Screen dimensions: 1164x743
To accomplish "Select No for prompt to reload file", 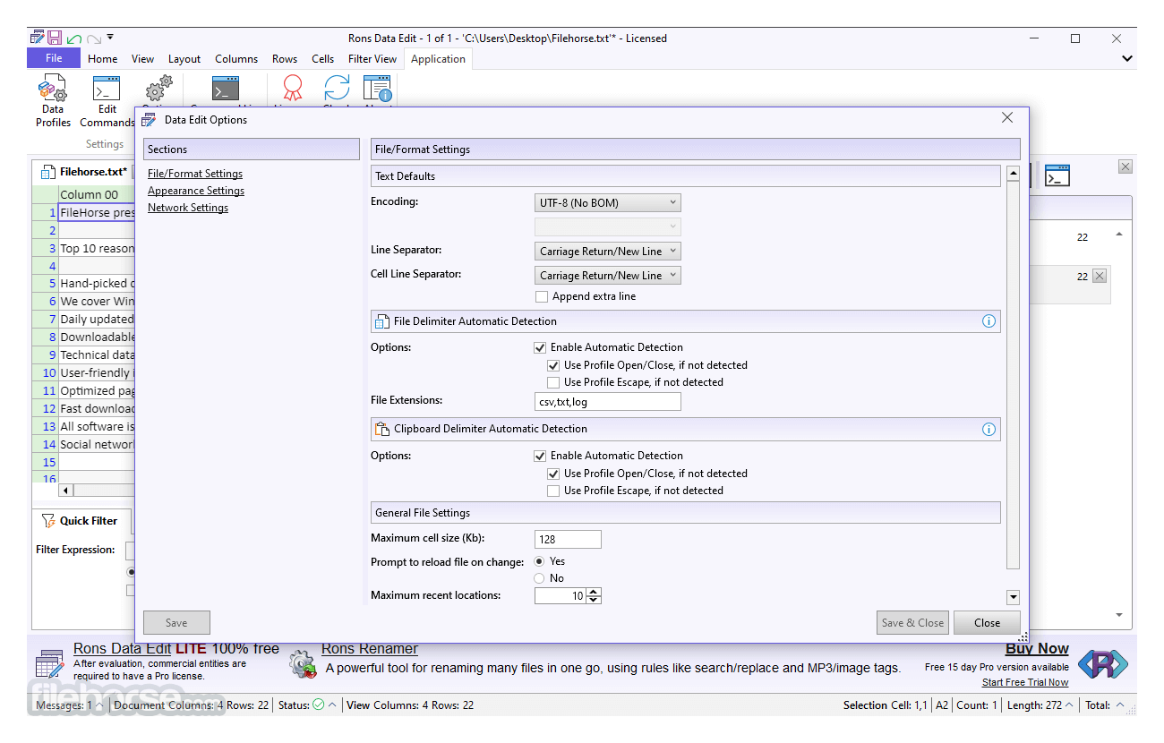I will point(540,578).
